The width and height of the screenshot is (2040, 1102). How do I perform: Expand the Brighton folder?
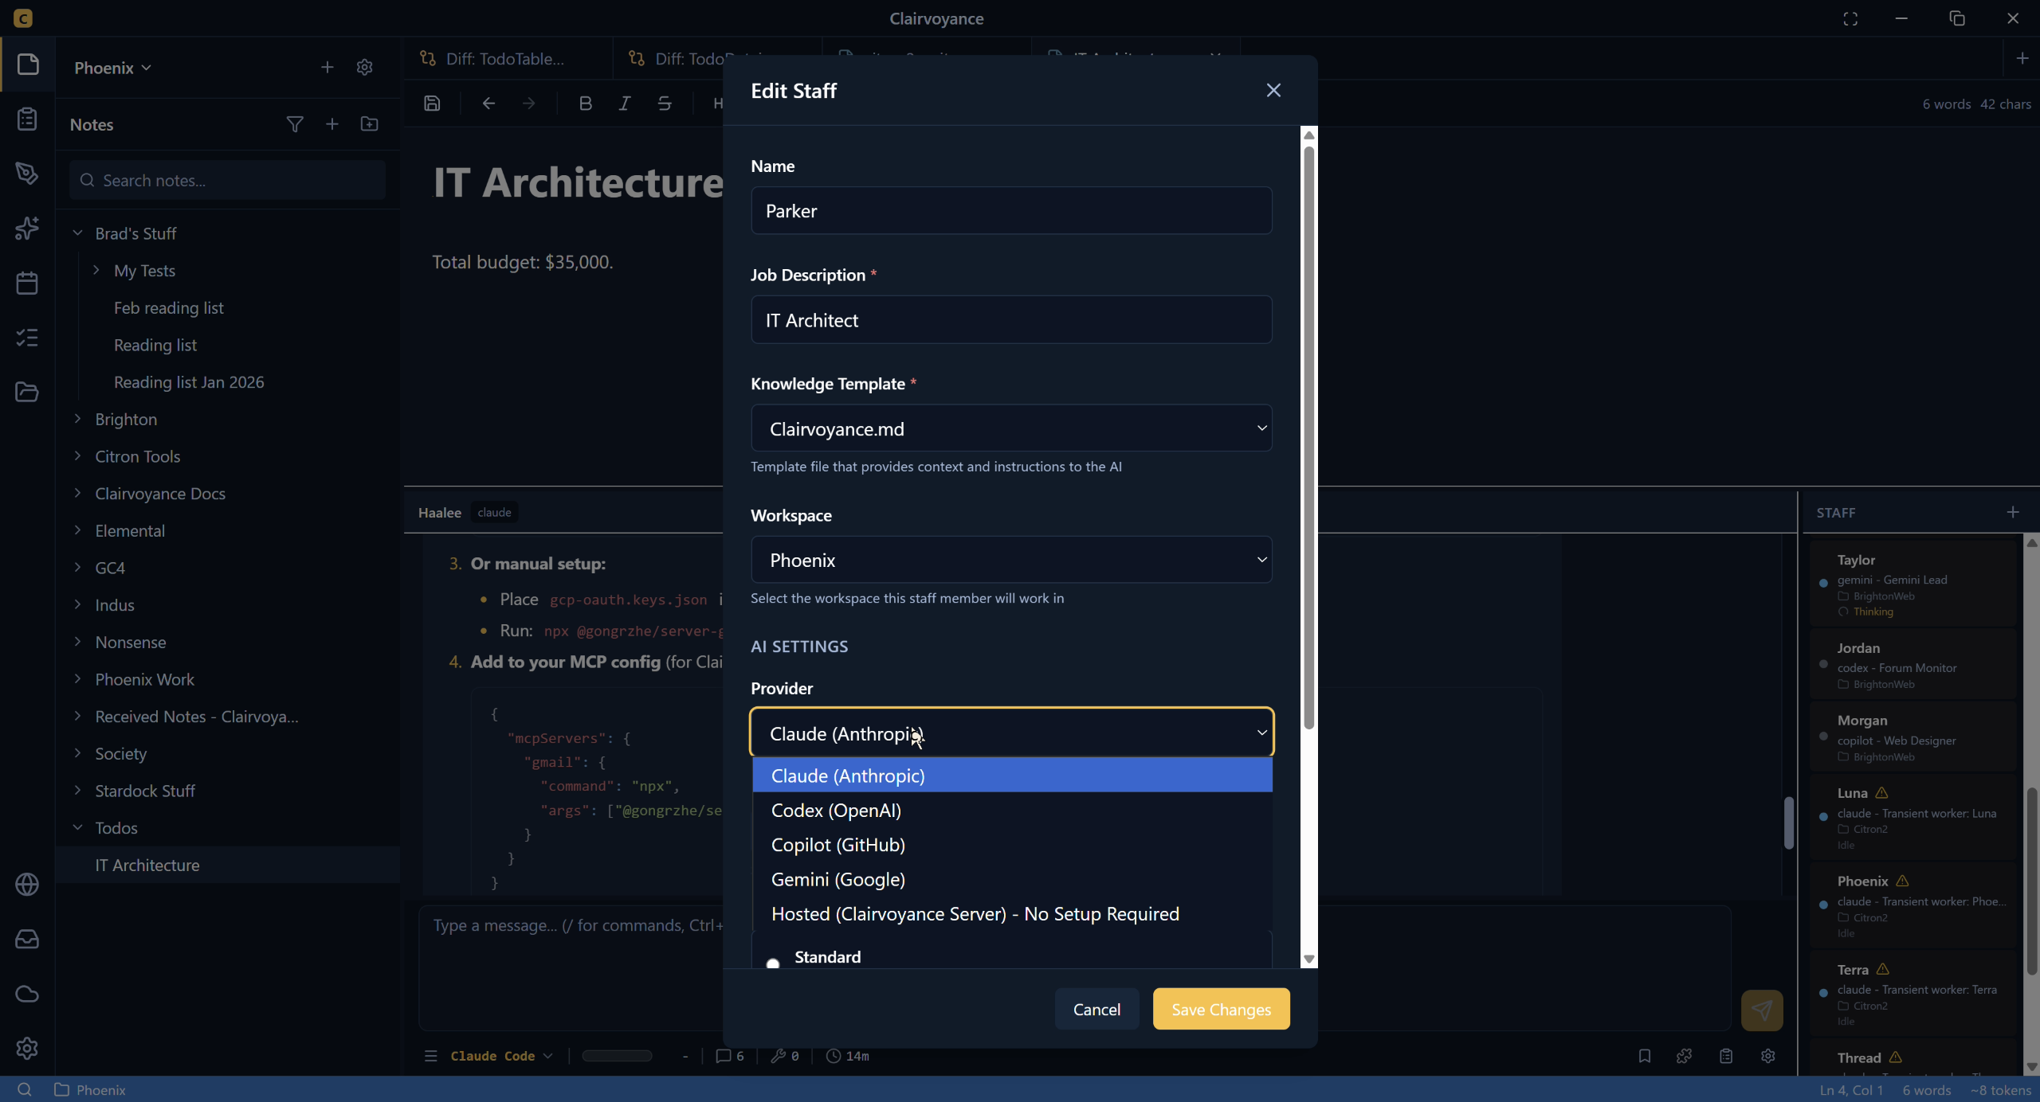tap(77, 419)
